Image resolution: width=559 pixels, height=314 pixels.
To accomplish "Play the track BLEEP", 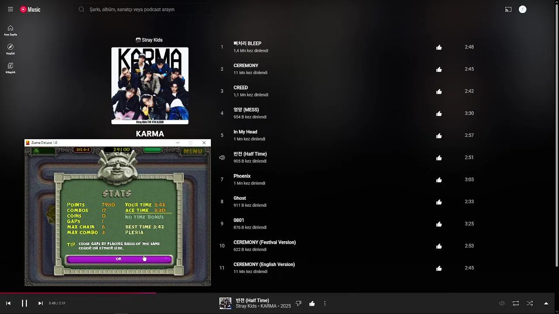I will coord(247,44).
